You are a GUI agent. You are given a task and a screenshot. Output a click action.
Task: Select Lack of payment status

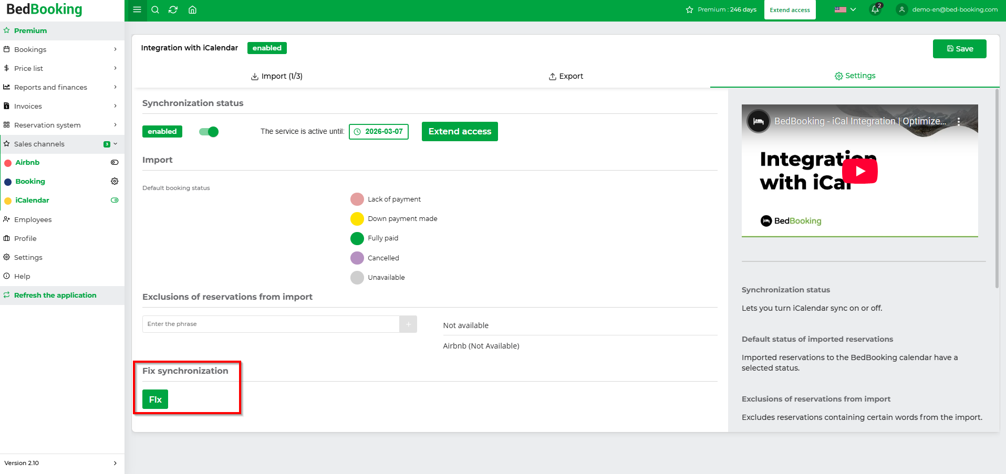click(357, 199)
